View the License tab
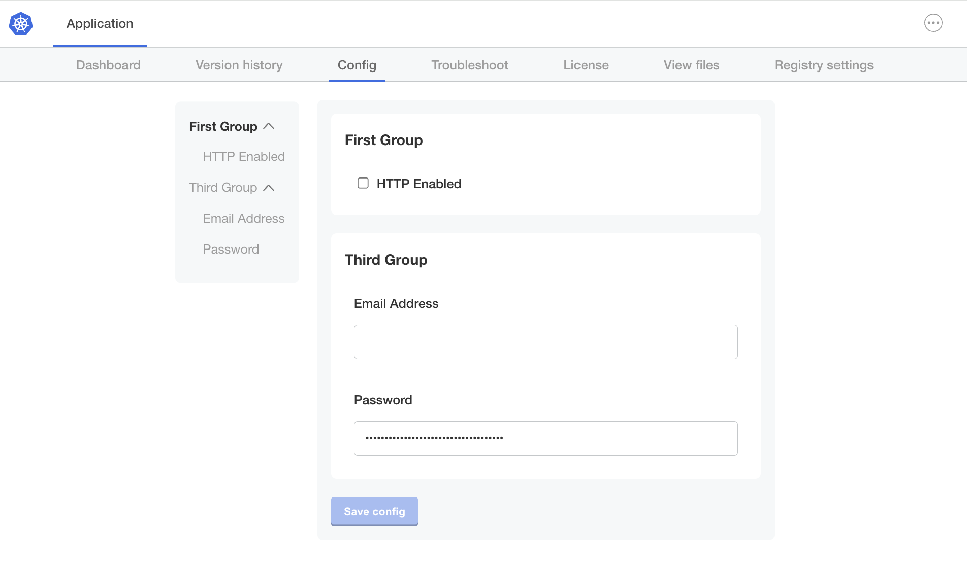Viewport: 967px width, 569px height. coord(586,65)
